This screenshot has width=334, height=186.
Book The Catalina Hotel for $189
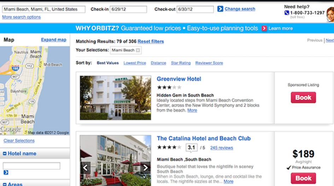(303, 178)
